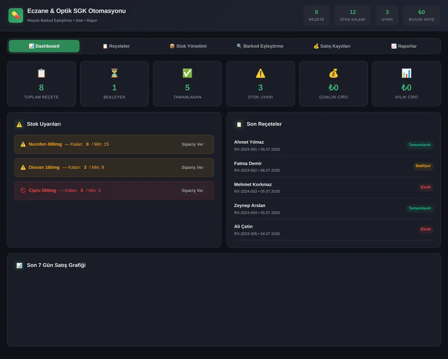Open Ali Çetin prescription row
This screenshot has height=359, width=448.
tap(334, 230)
